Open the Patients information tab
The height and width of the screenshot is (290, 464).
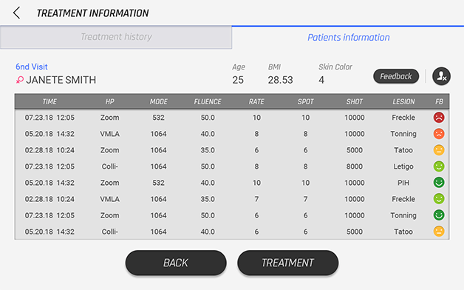(348, 37)
